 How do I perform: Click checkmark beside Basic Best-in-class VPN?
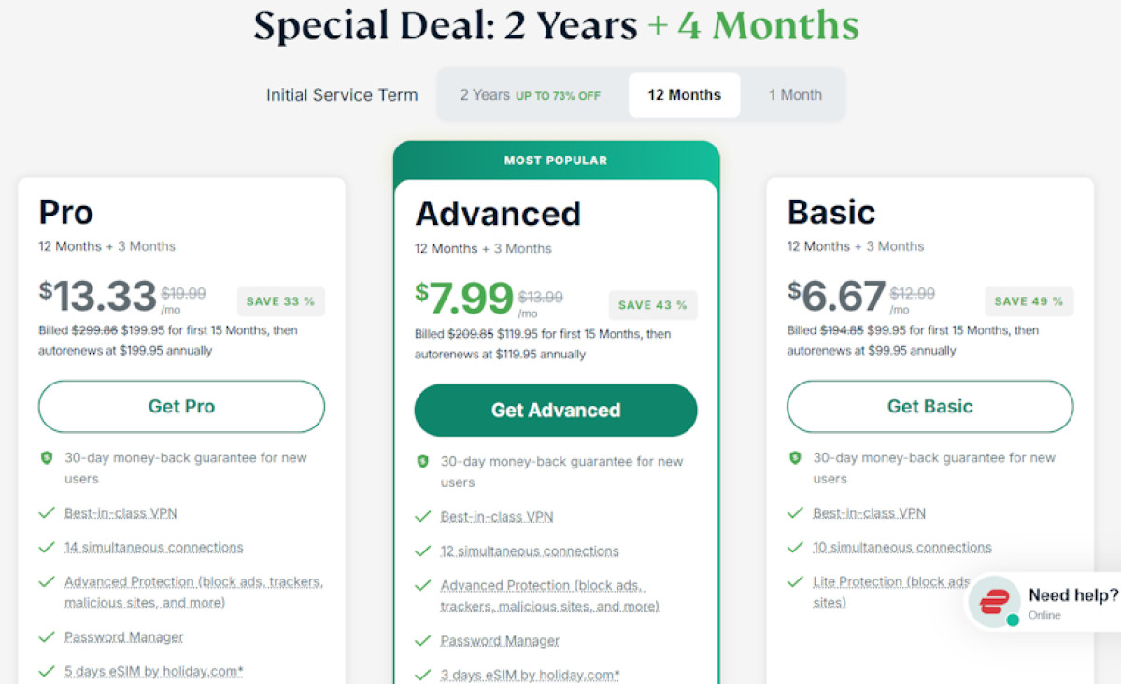pos(795,513)
